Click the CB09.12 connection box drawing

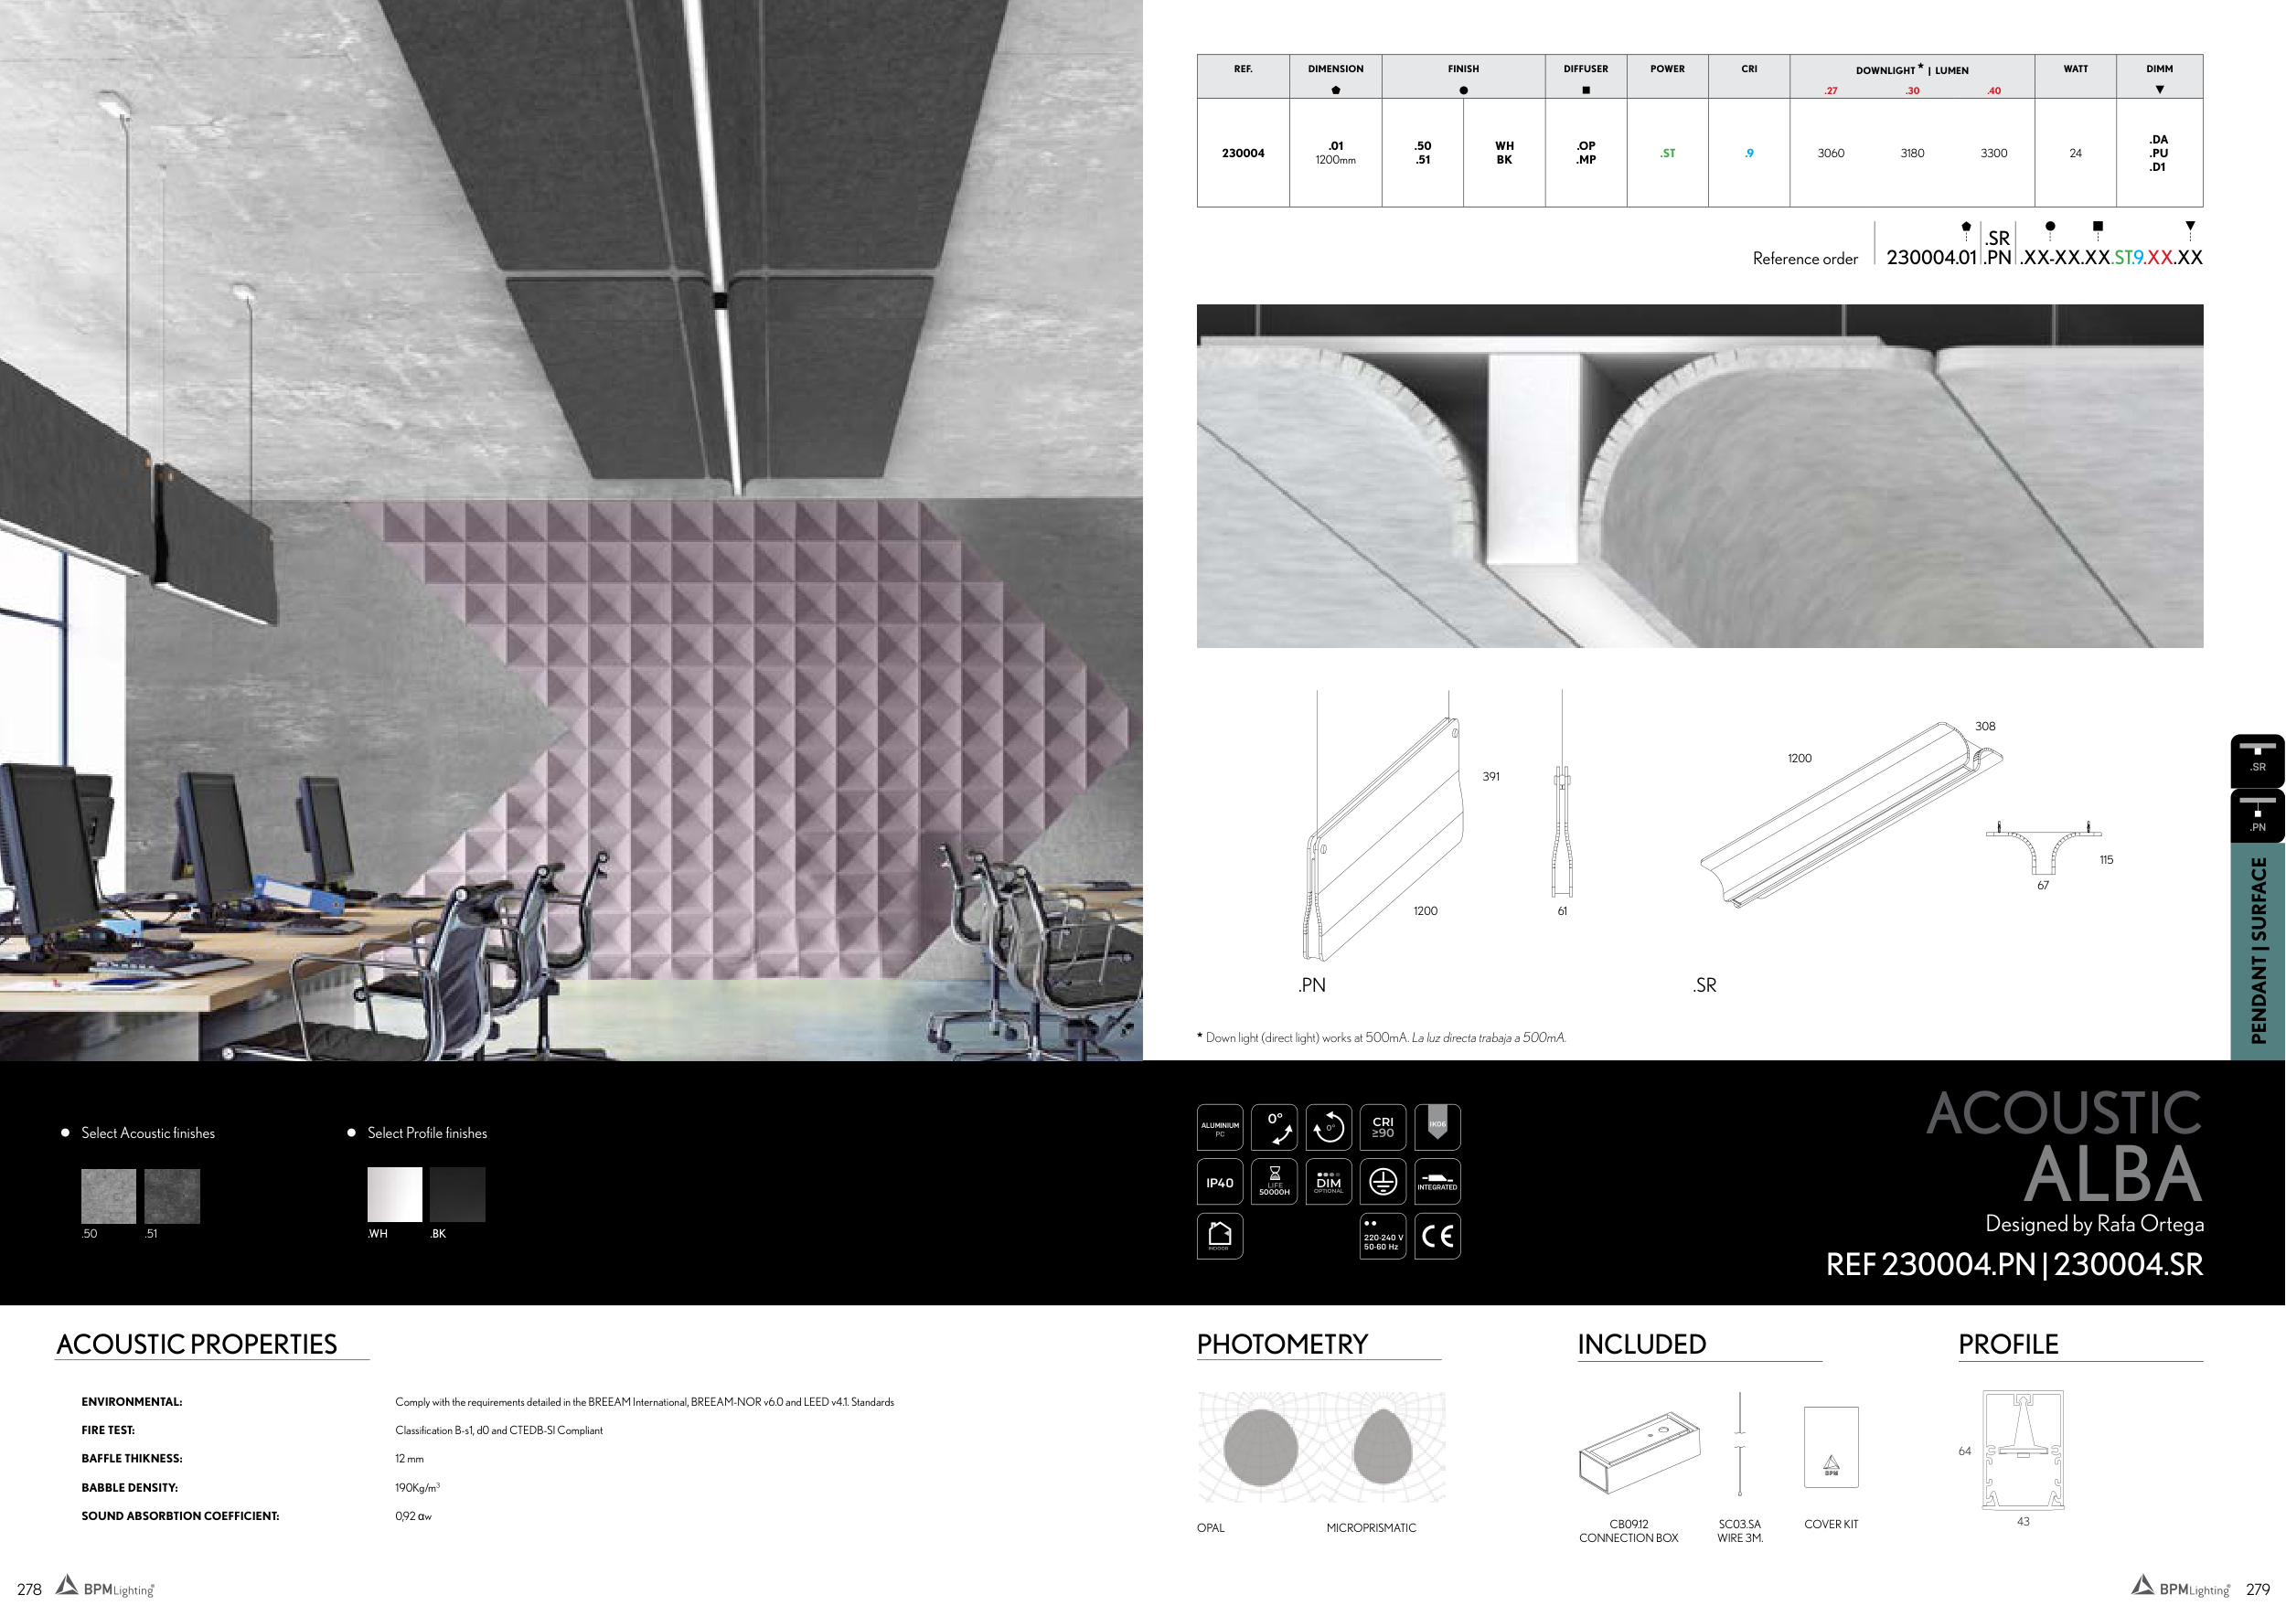click(1639, 1452)
